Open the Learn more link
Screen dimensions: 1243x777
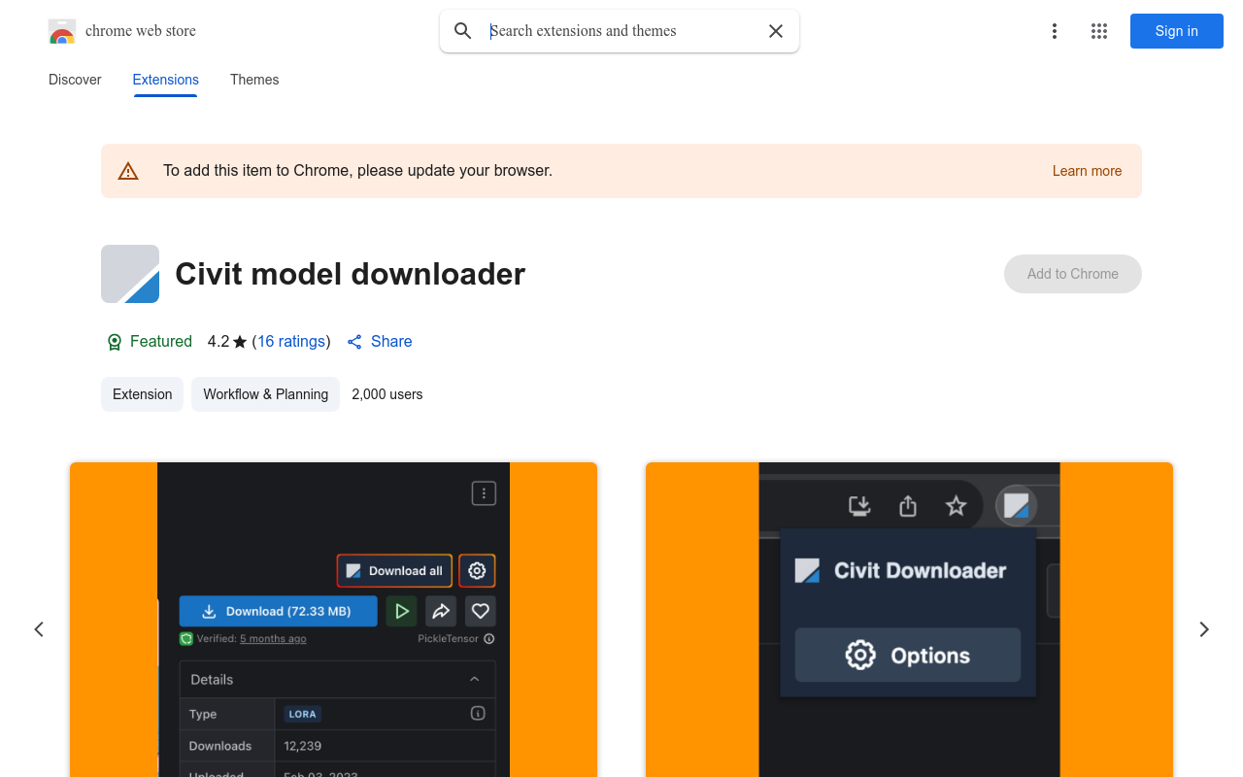coord(1087,171)
